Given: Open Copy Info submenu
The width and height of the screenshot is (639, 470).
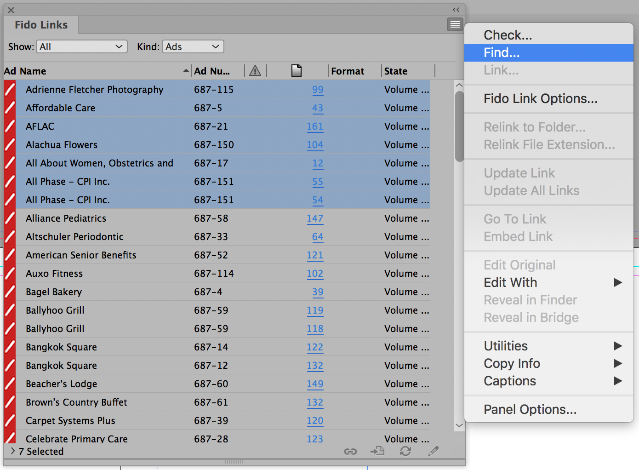Looking at the screenshot, I should point(549,363).
